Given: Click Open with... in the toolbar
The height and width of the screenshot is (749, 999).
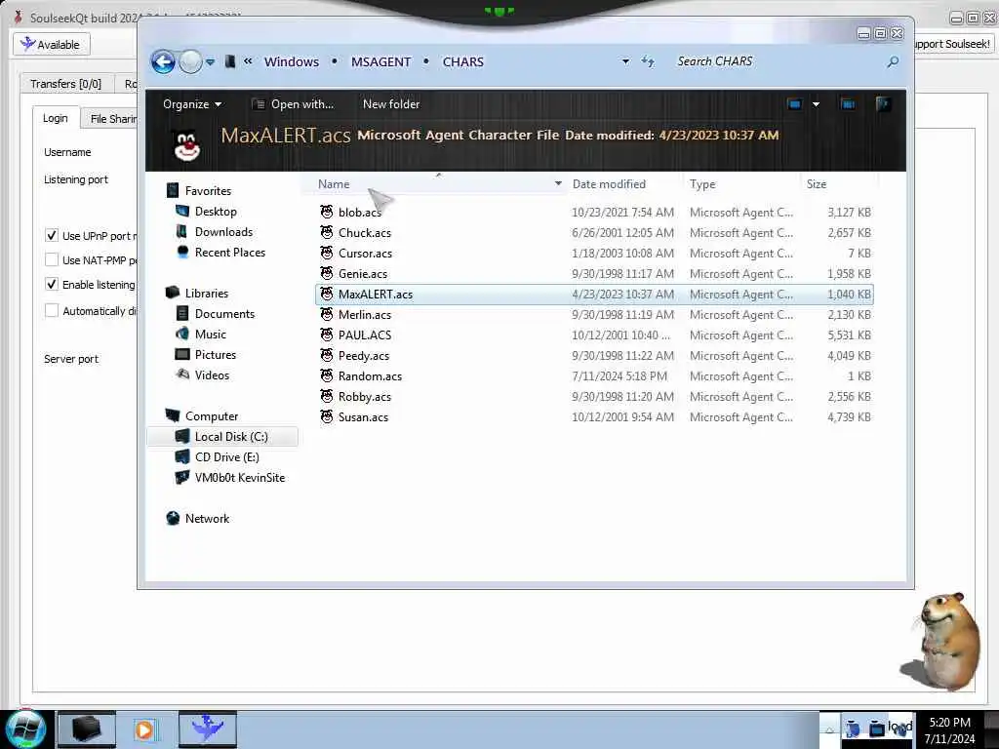Looking at the screenshot, I should tap(293, 103).
